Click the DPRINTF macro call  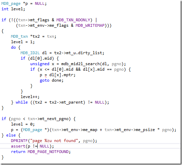(x=19, y=141)
